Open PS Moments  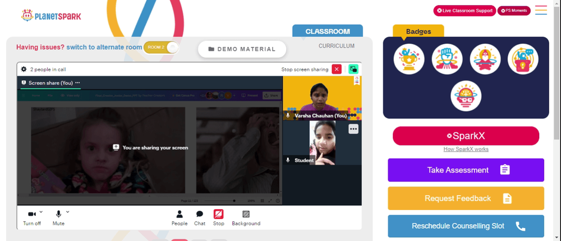click(x=514, y=11)
